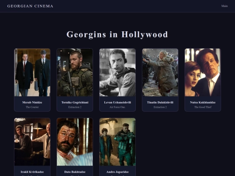
Task: Click The Good Thief subtitle
Action: (x=203, y=107)
